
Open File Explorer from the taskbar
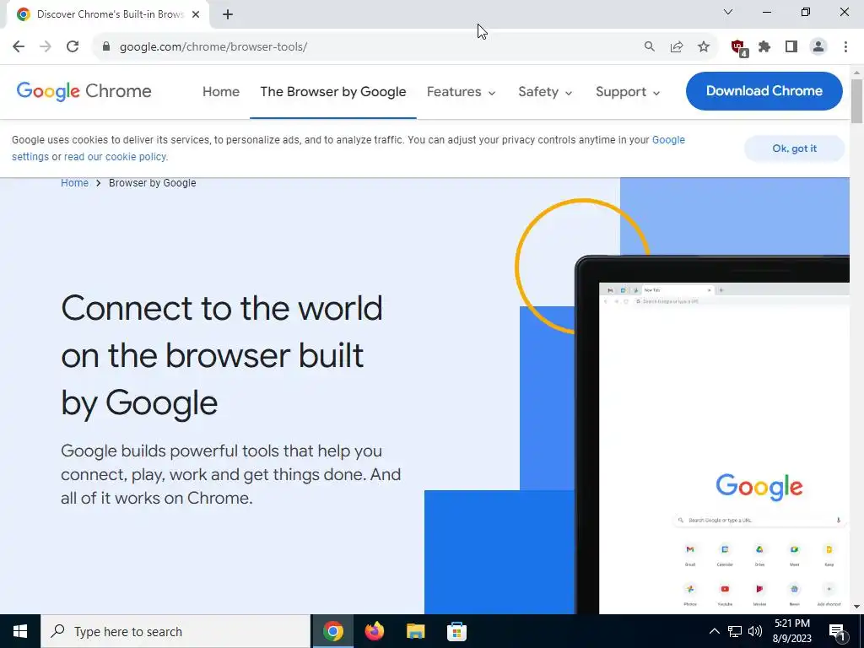coord(415,631)
